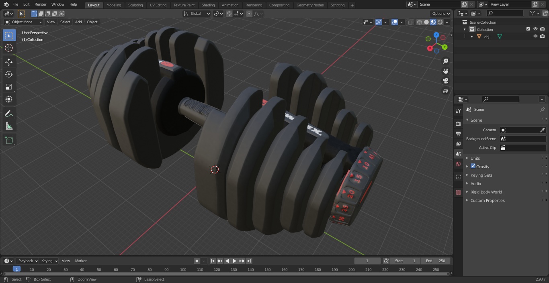The height and width of the screenshot is (283, 549).
Task: Select the Add Cube tool
Action: [x=9, y=140]
